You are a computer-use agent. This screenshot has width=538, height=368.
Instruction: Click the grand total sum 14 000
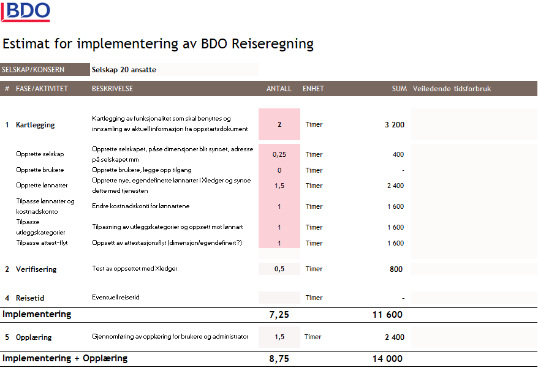click(387, 359)
